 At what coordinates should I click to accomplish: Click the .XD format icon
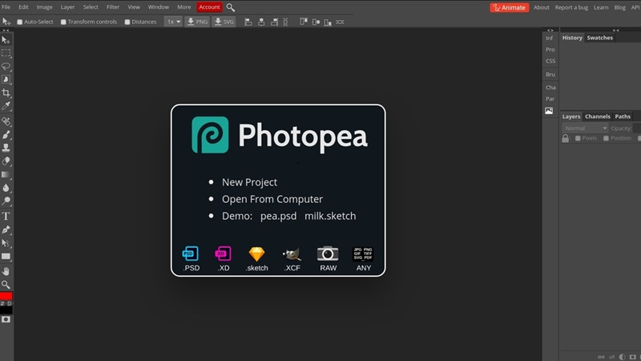224,254
